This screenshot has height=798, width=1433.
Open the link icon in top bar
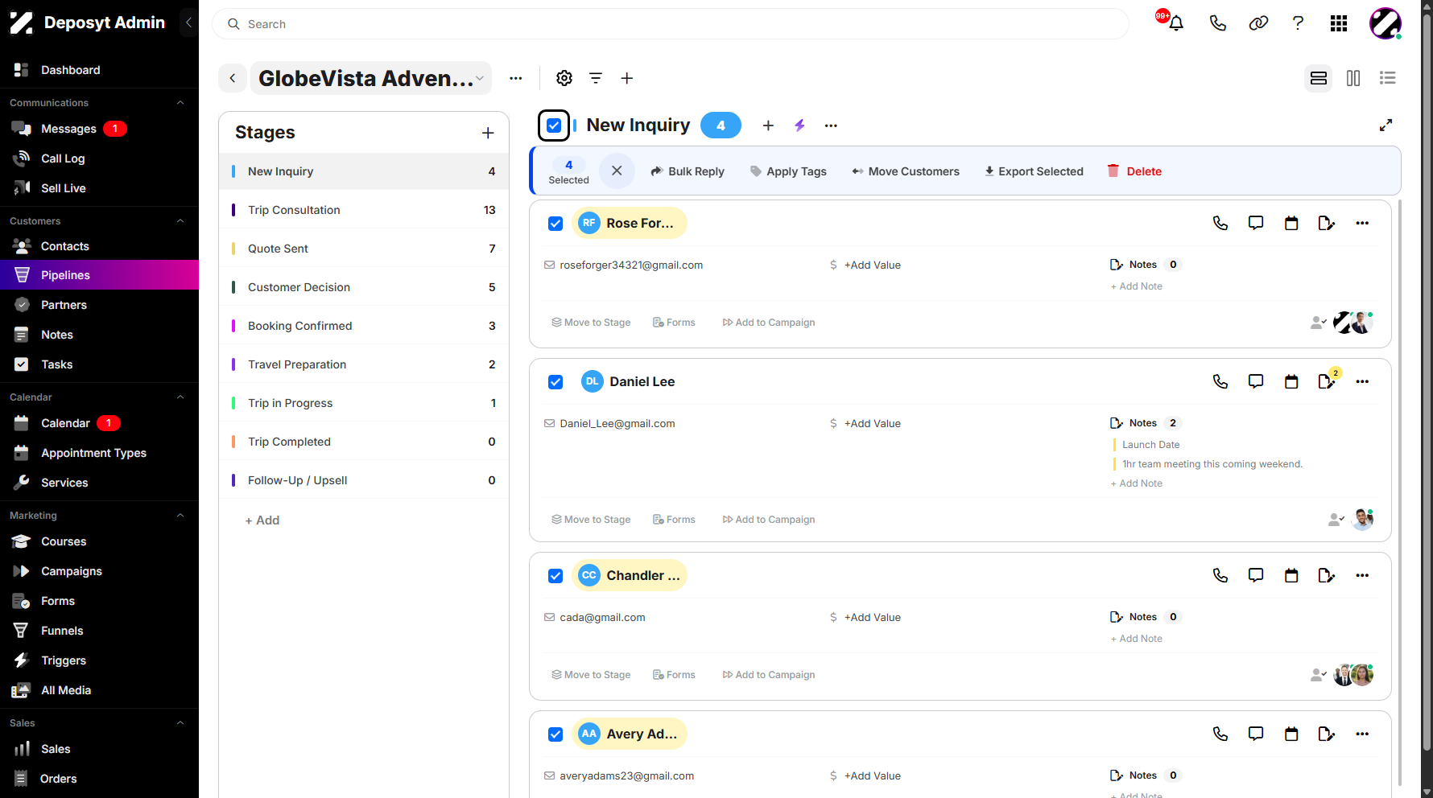[x=1258, y=23]
